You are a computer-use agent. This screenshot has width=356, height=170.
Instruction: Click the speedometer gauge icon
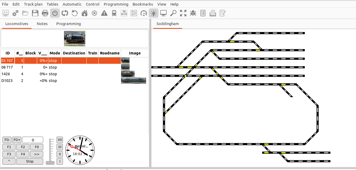[x=144, y=13]
